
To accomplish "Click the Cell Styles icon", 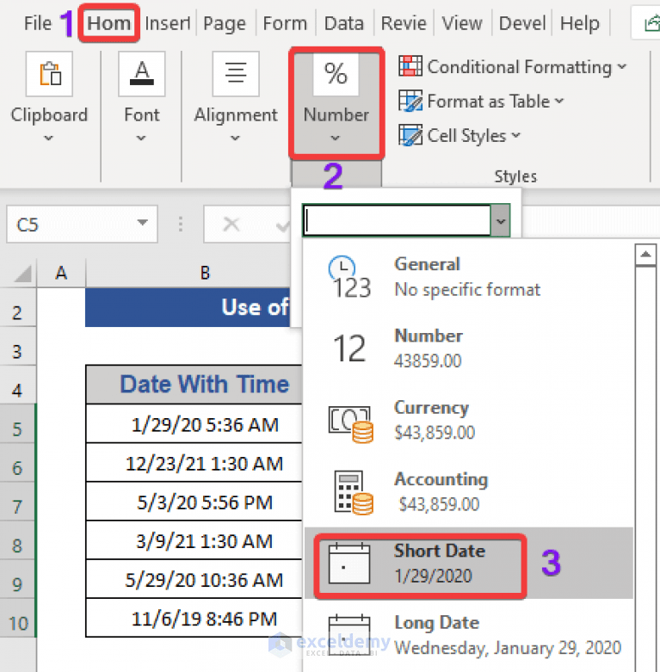I will pyautogui.click(x=410, y=135).
